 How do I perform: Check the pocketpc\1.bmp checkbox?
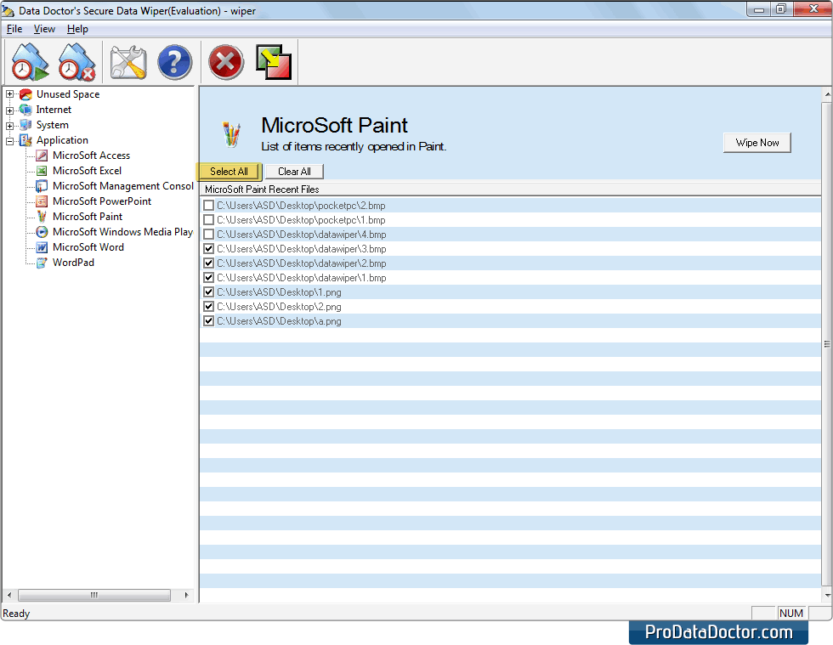click(x=209, y=219)
